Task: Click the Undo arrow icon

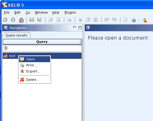Action: click(x=107, y=20)
